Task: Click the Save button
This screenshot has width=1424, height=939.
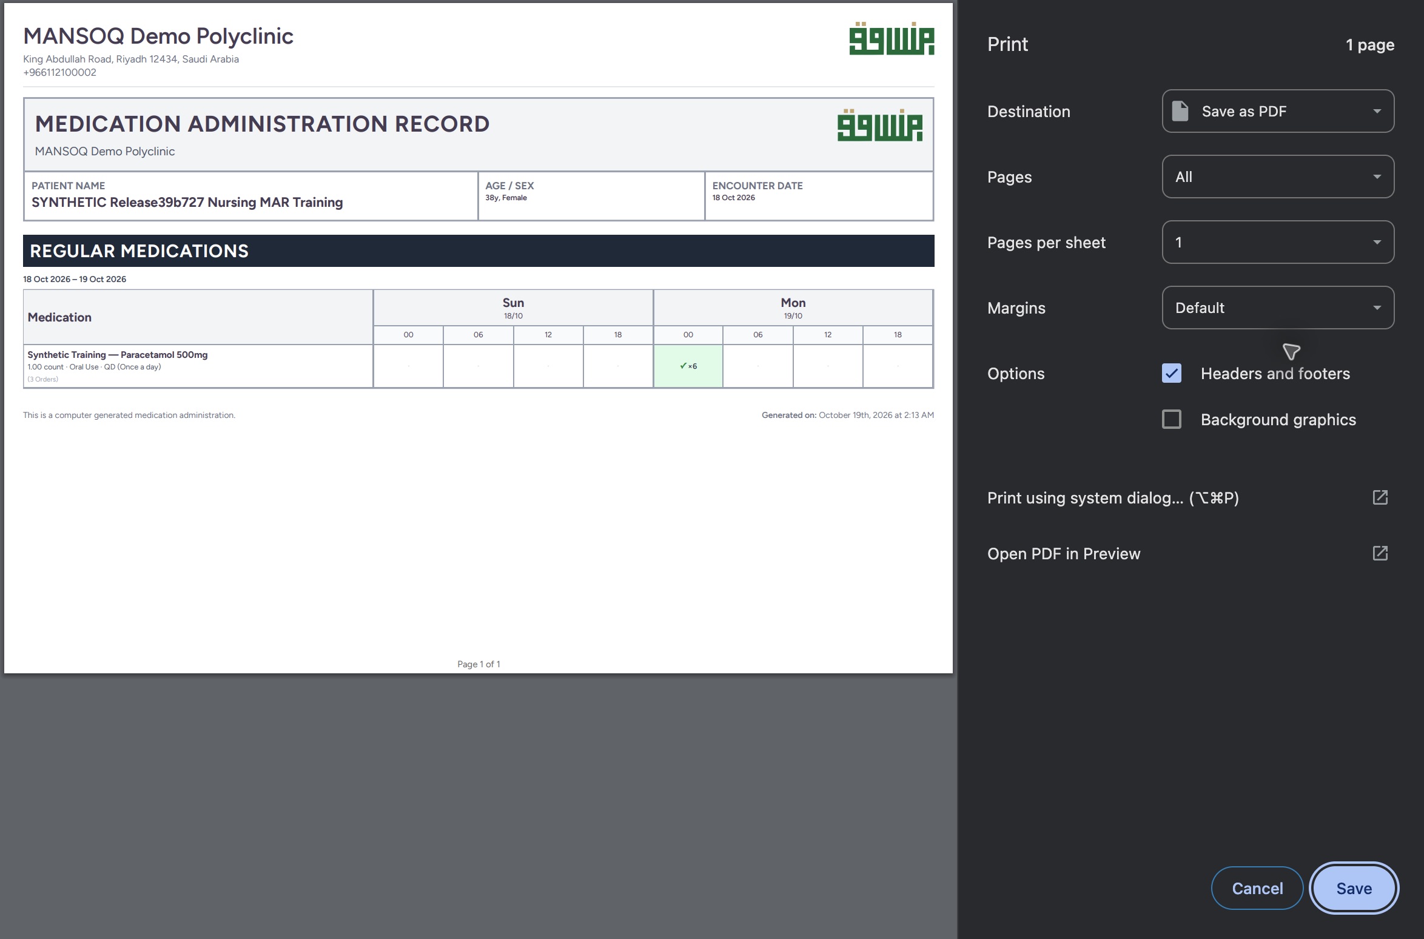Action: pyautogui.click(x=1354, y=888)
